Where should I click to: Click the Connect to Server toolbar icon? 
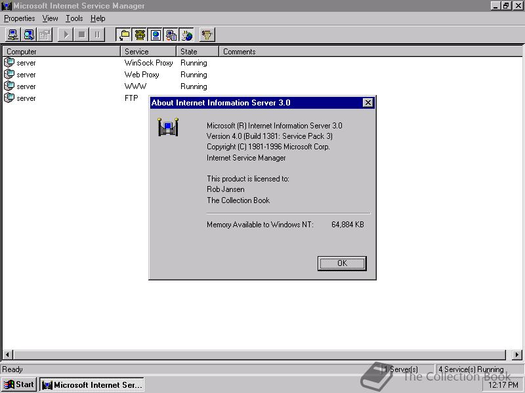pyautogui.click(x=13, y=35)
